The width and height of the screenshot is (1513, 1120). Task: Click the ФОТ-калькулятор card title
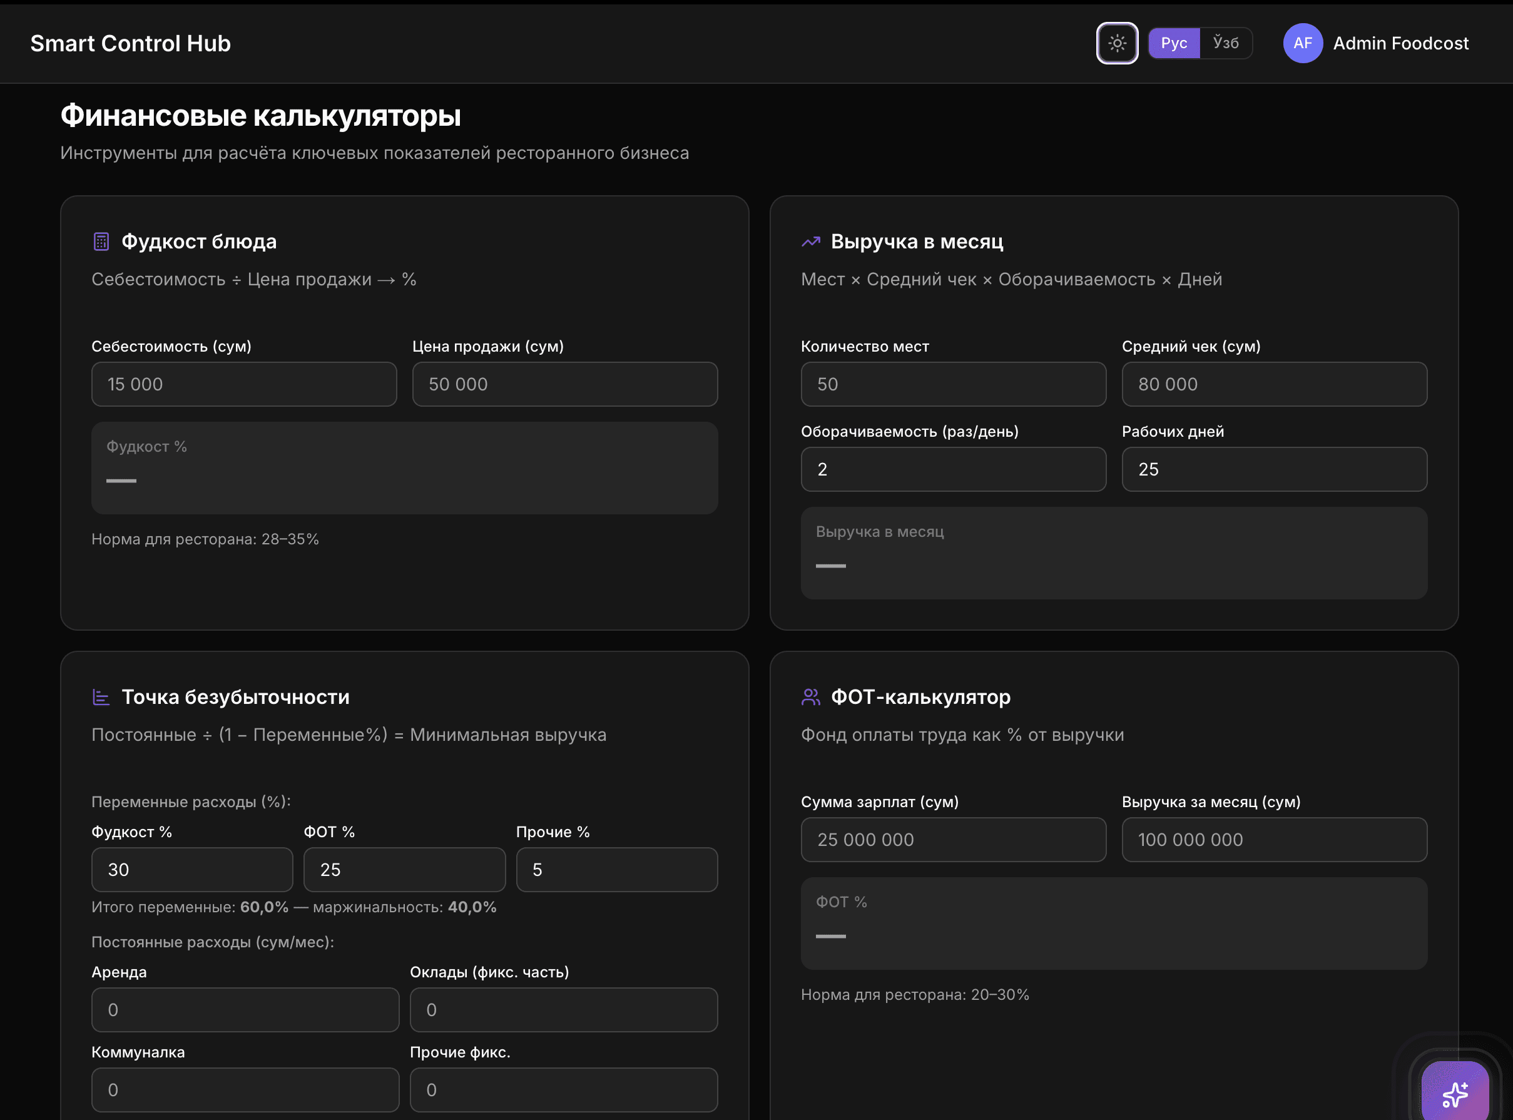920,697
